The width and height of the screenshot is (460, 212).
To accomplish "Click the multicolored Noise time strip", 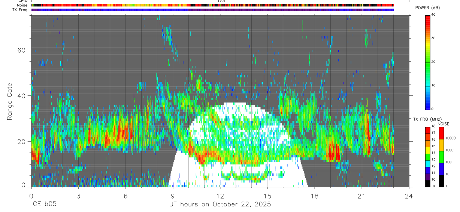I will point(212,5).
